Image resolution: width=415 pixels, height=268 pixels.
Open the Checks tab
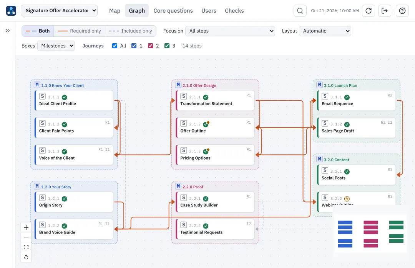234,11
